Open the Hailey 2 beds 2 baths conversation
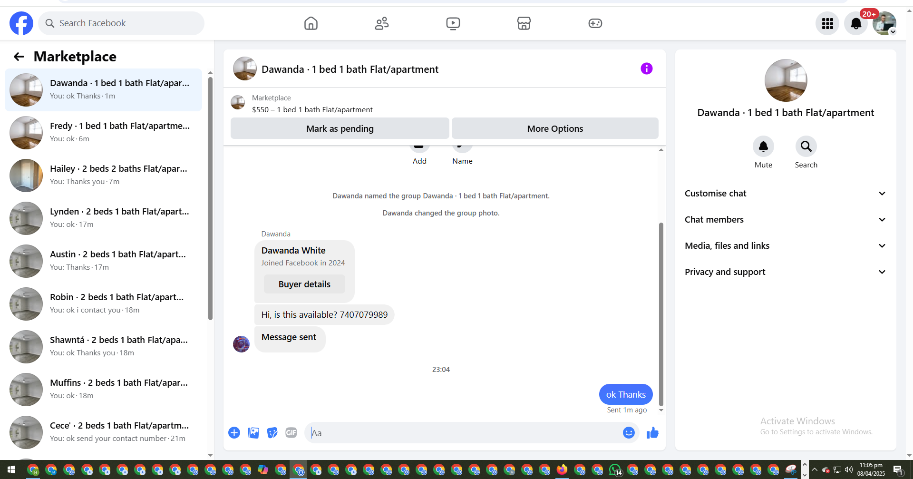The height and width of the screenshot is (479, 913). (x=104, y=176)
